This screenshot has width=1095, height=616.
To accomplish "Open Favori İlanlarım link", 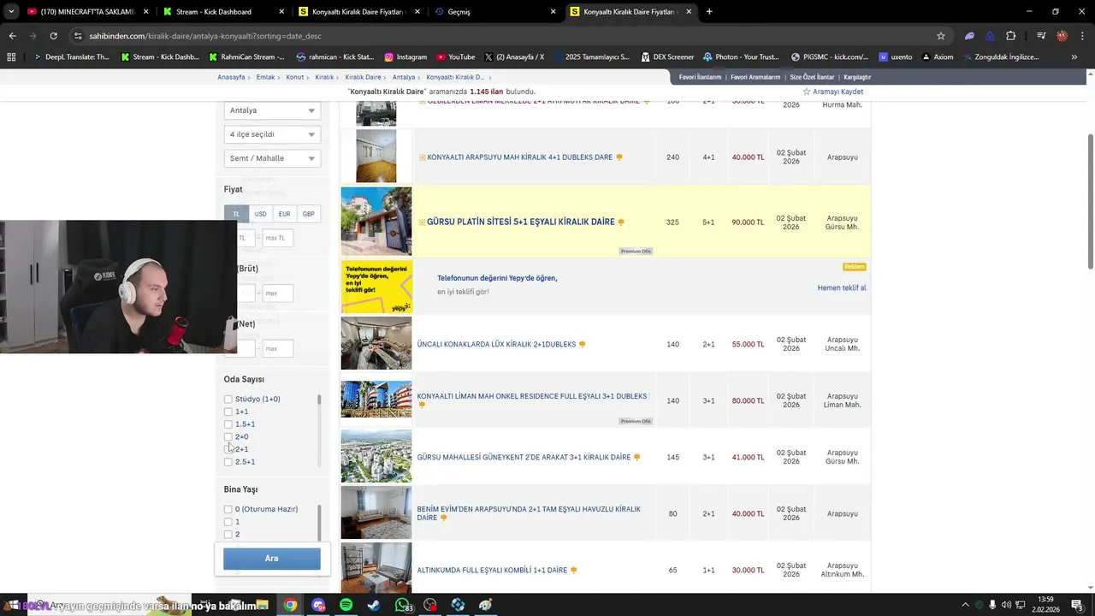I will tap(700, 77).
